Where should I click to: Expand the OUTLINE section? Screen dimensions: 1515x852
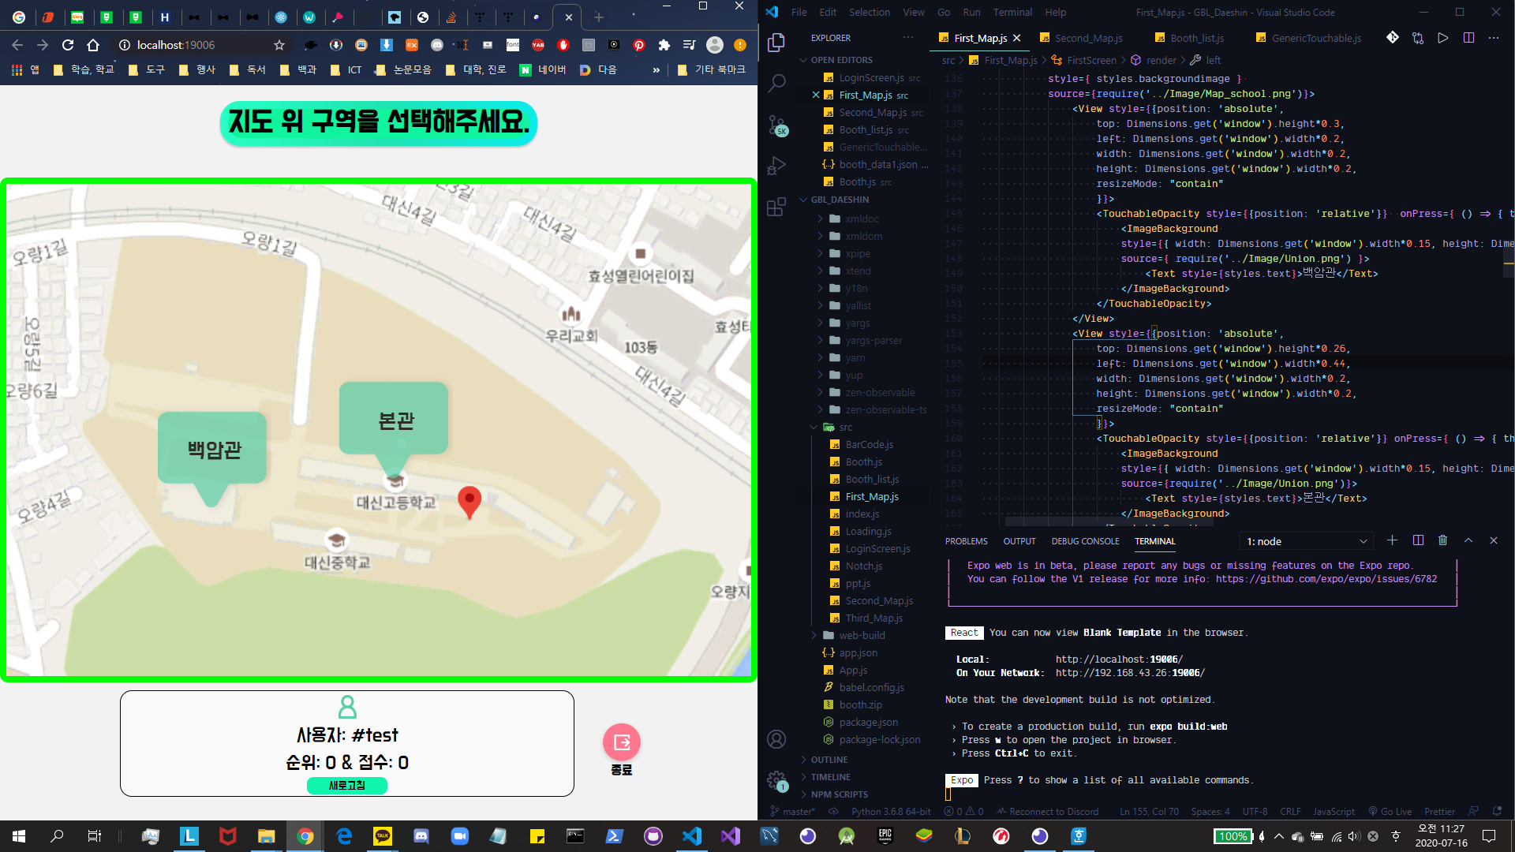(829, 760)
